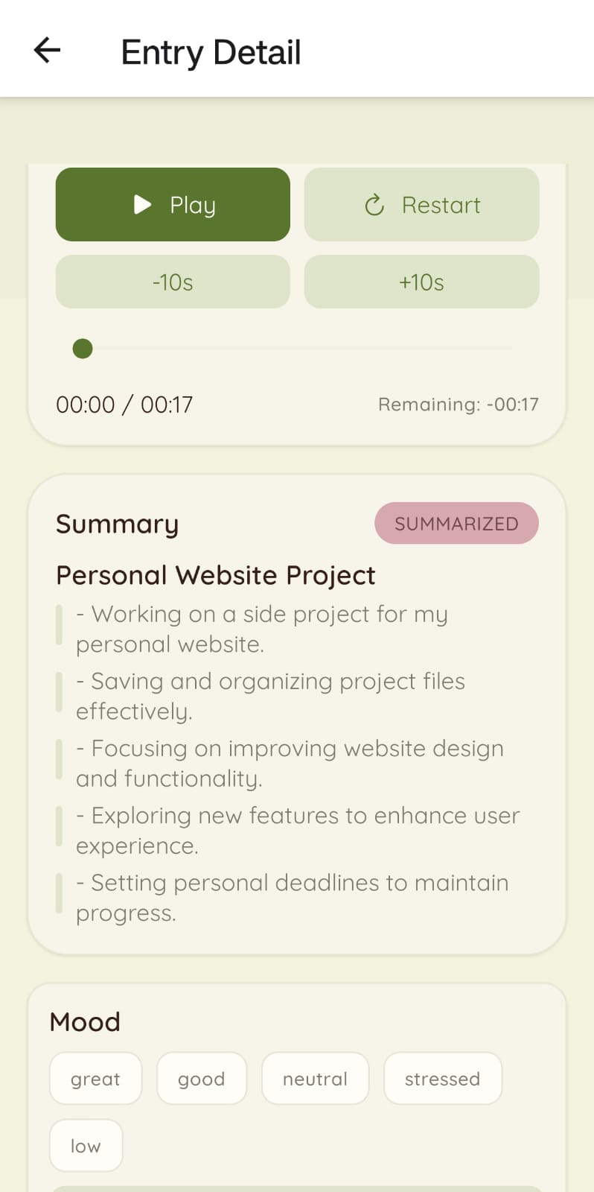Skip forward with the +10s button
The image size is (594, 1192).
[421, 282]
